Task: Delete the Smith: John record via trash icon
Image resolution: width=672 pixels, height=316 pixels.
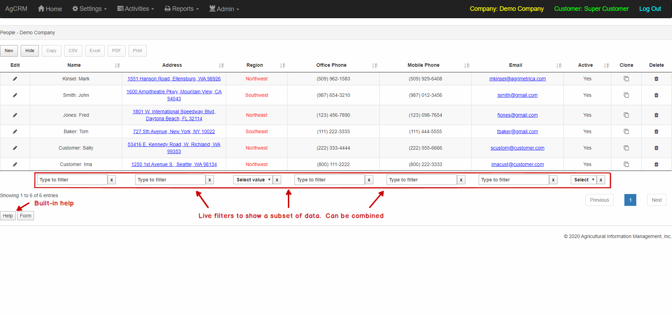Action: pos(657,95)
